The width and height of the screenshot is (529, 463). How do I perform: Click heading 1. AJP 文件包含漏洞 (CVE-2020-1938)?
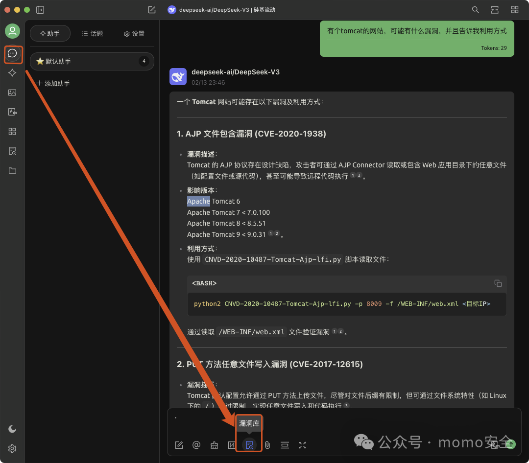(x=251, y=134)
